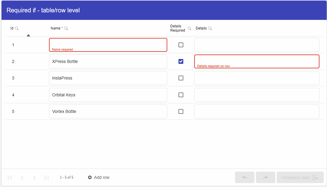Click the Details Required column search icon
327x187 pixels.
[x=189, y=28]
